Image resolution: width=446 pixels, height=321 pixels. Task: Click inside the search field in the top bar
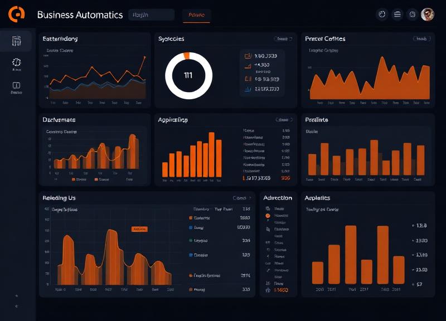tap(151, 14)
